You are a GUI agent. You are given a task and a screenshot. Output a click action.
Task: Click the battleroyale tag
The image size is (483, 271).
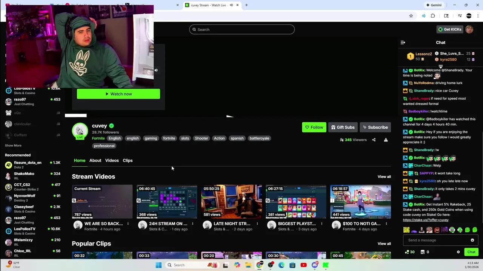pyautogui.click(x=259, y=138)
